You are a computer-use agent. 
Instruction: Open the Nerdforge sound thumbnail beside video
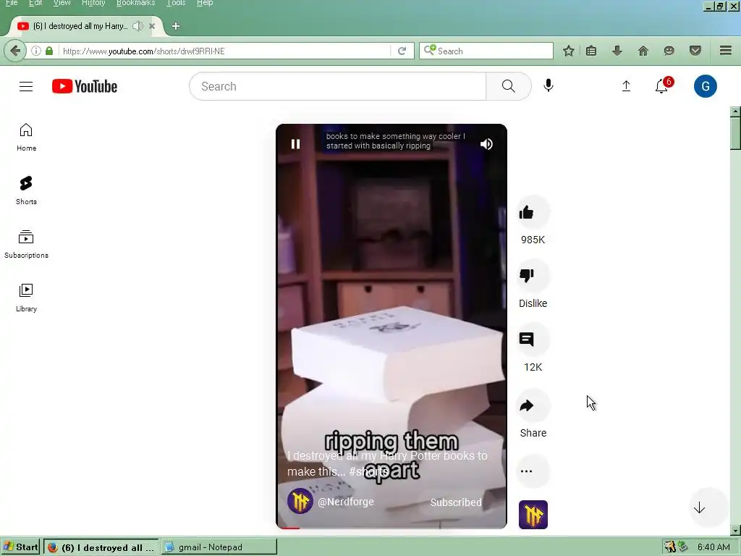pyautogui.click(x=533, y=515)
